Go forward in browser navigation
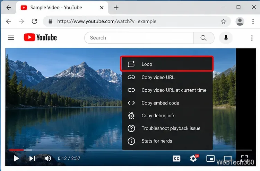The image size is (260, 171). coord(21,21)
